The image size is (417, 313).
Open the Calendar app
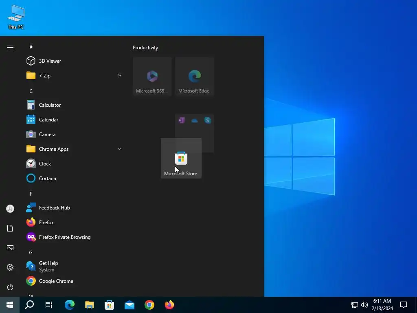tap(75, 120)
